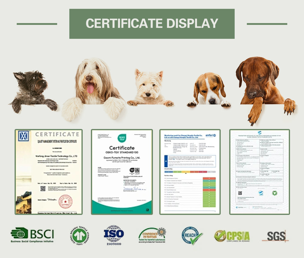Open the transaction certificate document
Viewport: 304px width, 258px height.
coord(259,172)
